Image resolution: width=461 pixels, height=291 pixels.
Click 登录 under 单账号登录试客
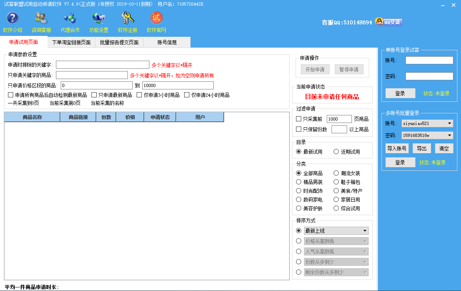400,93
